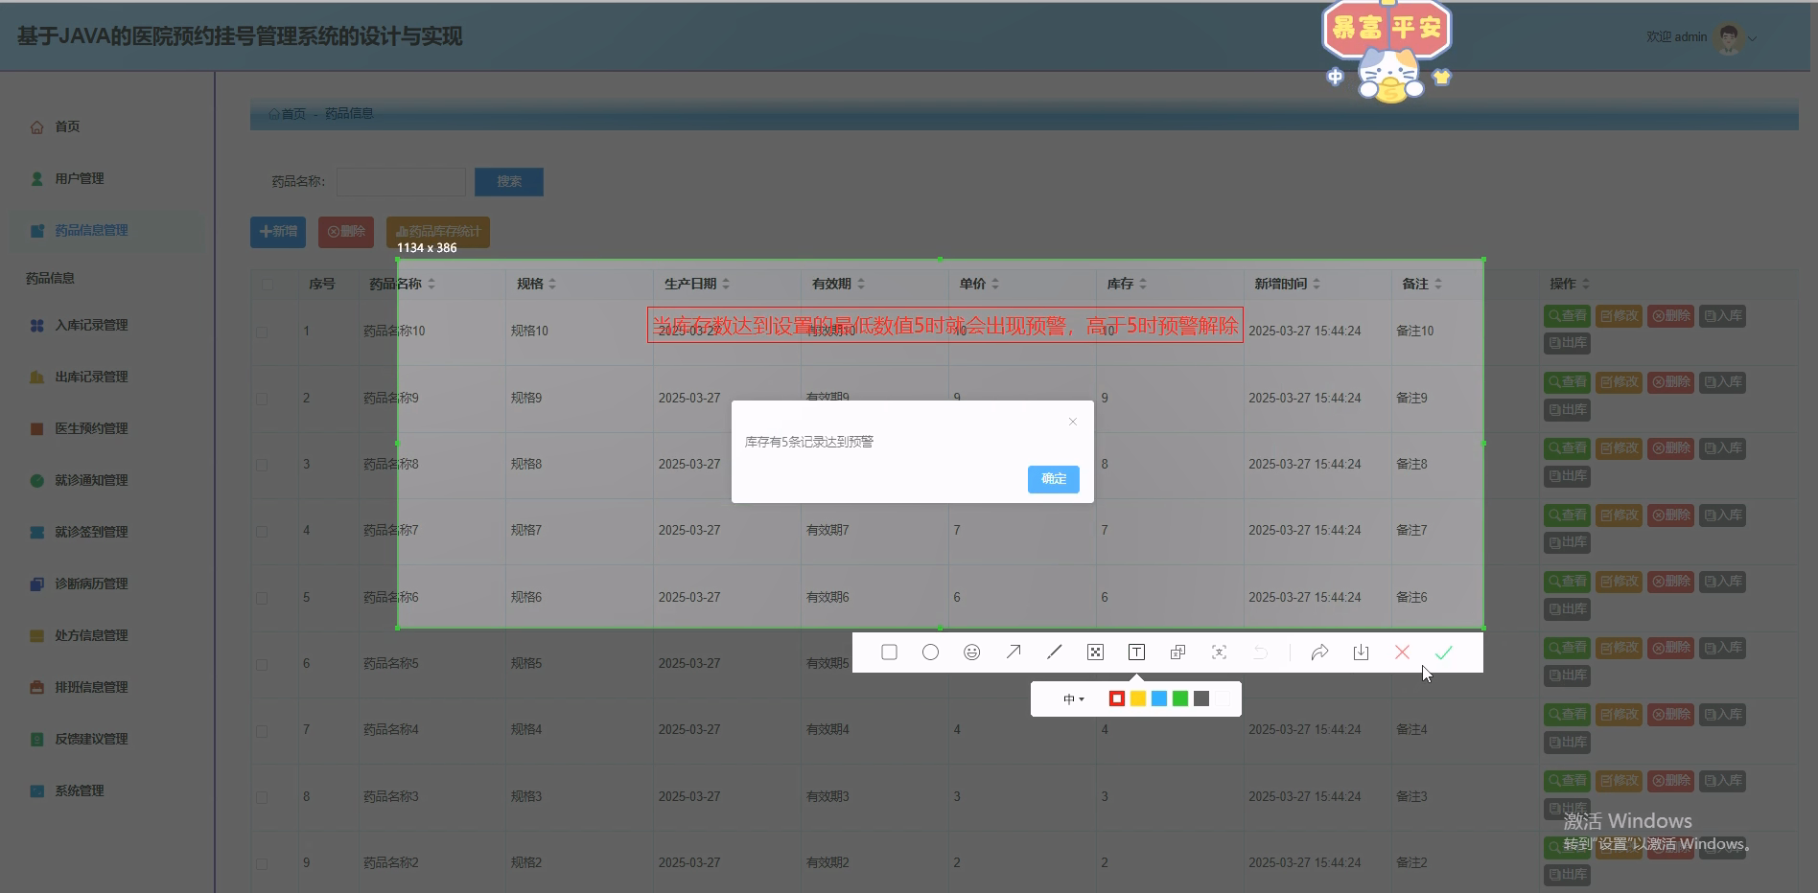This screenshot has height=893, width=1818.
Task: Sort table by 新增时间 column
Action: [x=1317, y=284]
